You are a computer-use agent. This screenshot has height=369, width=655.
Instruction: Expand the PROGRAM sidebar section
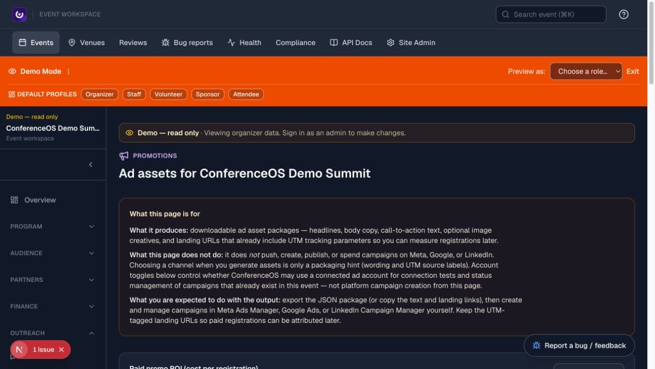[53, 226]
